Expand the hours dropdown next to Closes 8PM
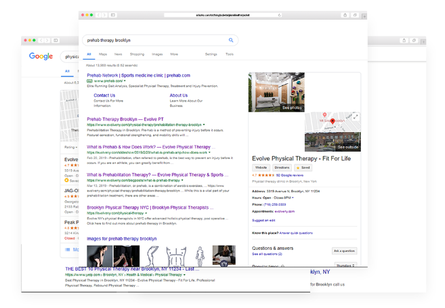Image resolution: width=445 pixels, height=308 pixels. 293,198
